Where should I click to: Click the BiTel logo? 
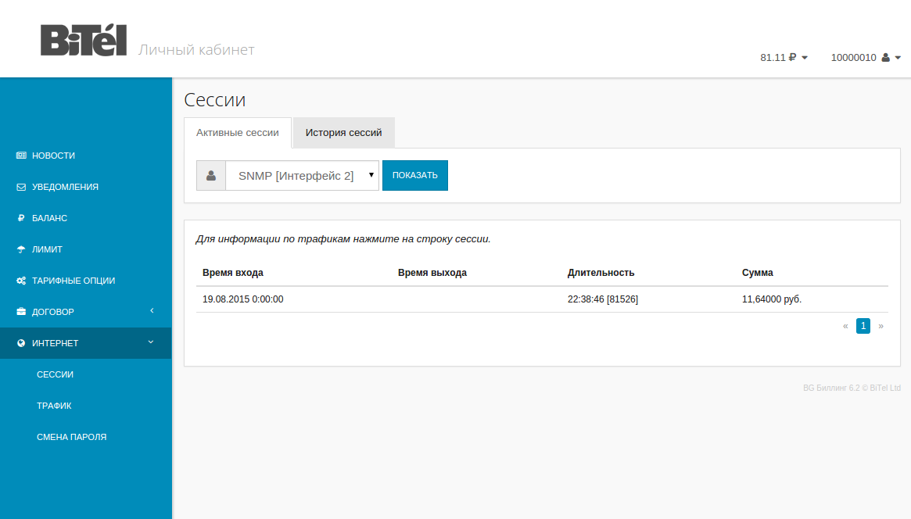point(84,41)
